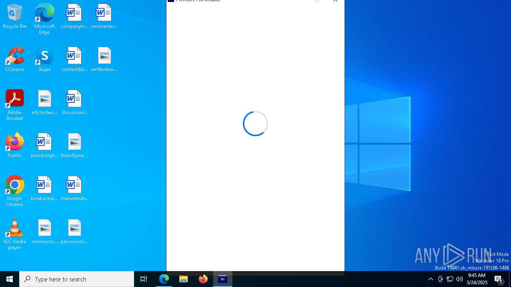511x287 pixels.
Task: Open File Explorer from the taskbar
Action: click(x=184, y=279)
